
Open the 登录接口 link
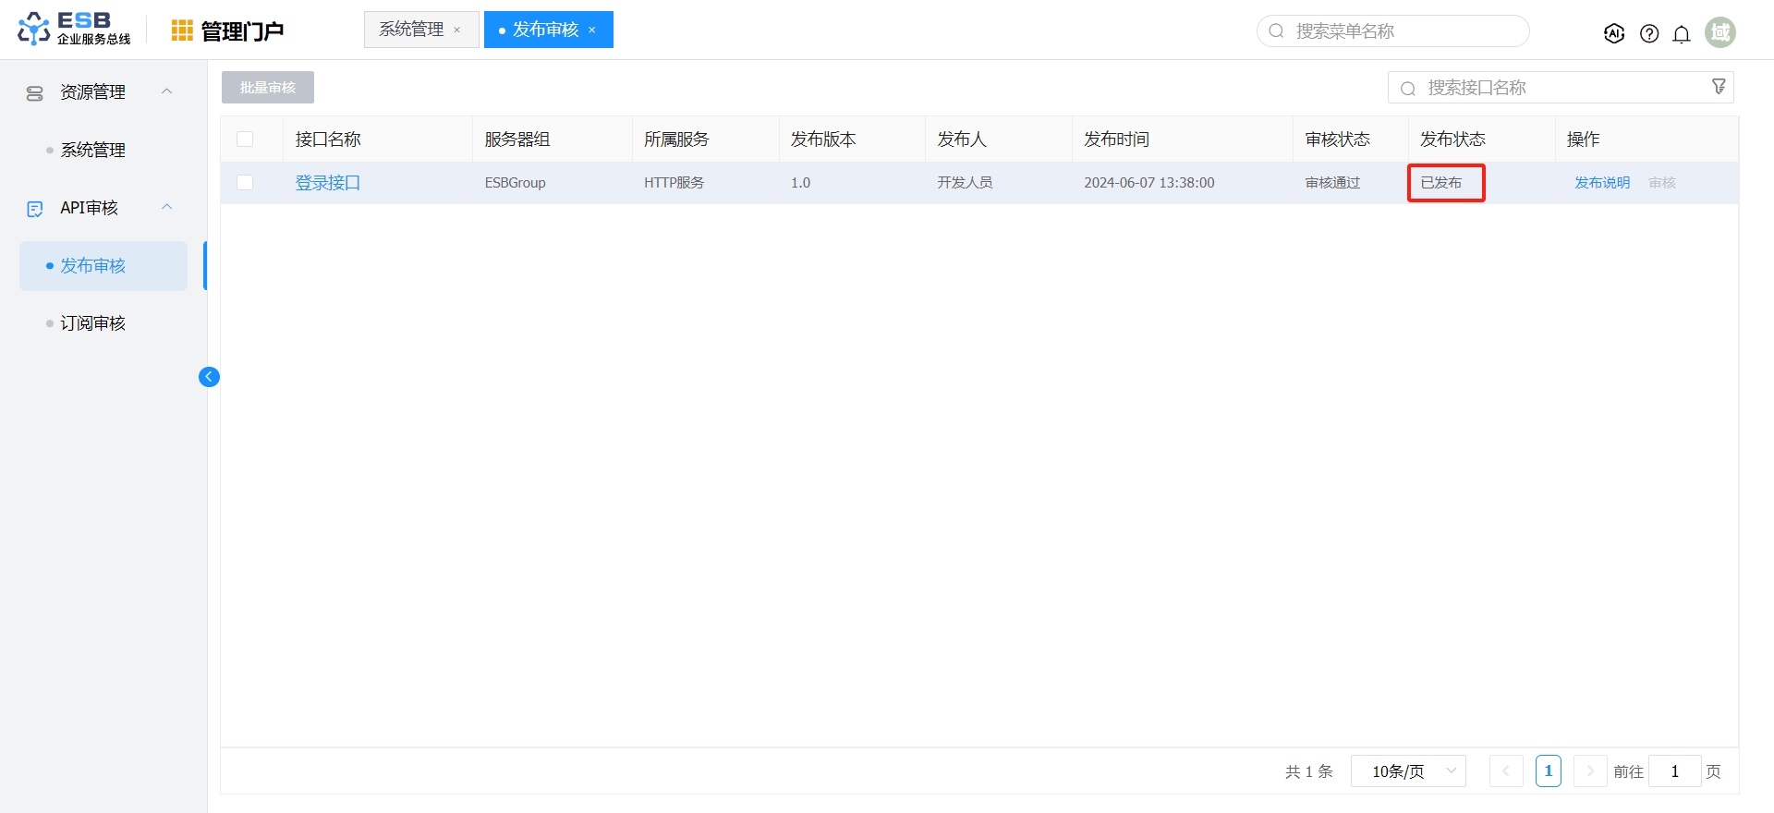pos(327,183)
